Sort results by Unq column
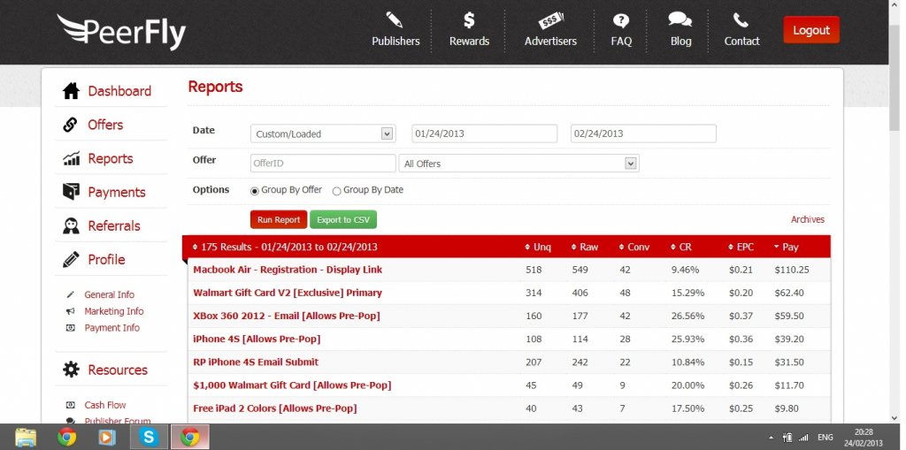The height and width of the screenshot is (450, 906). pos(538,248)
